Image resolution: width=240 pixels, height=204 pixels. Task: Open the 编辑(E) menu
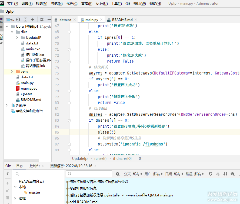[27, 4]
